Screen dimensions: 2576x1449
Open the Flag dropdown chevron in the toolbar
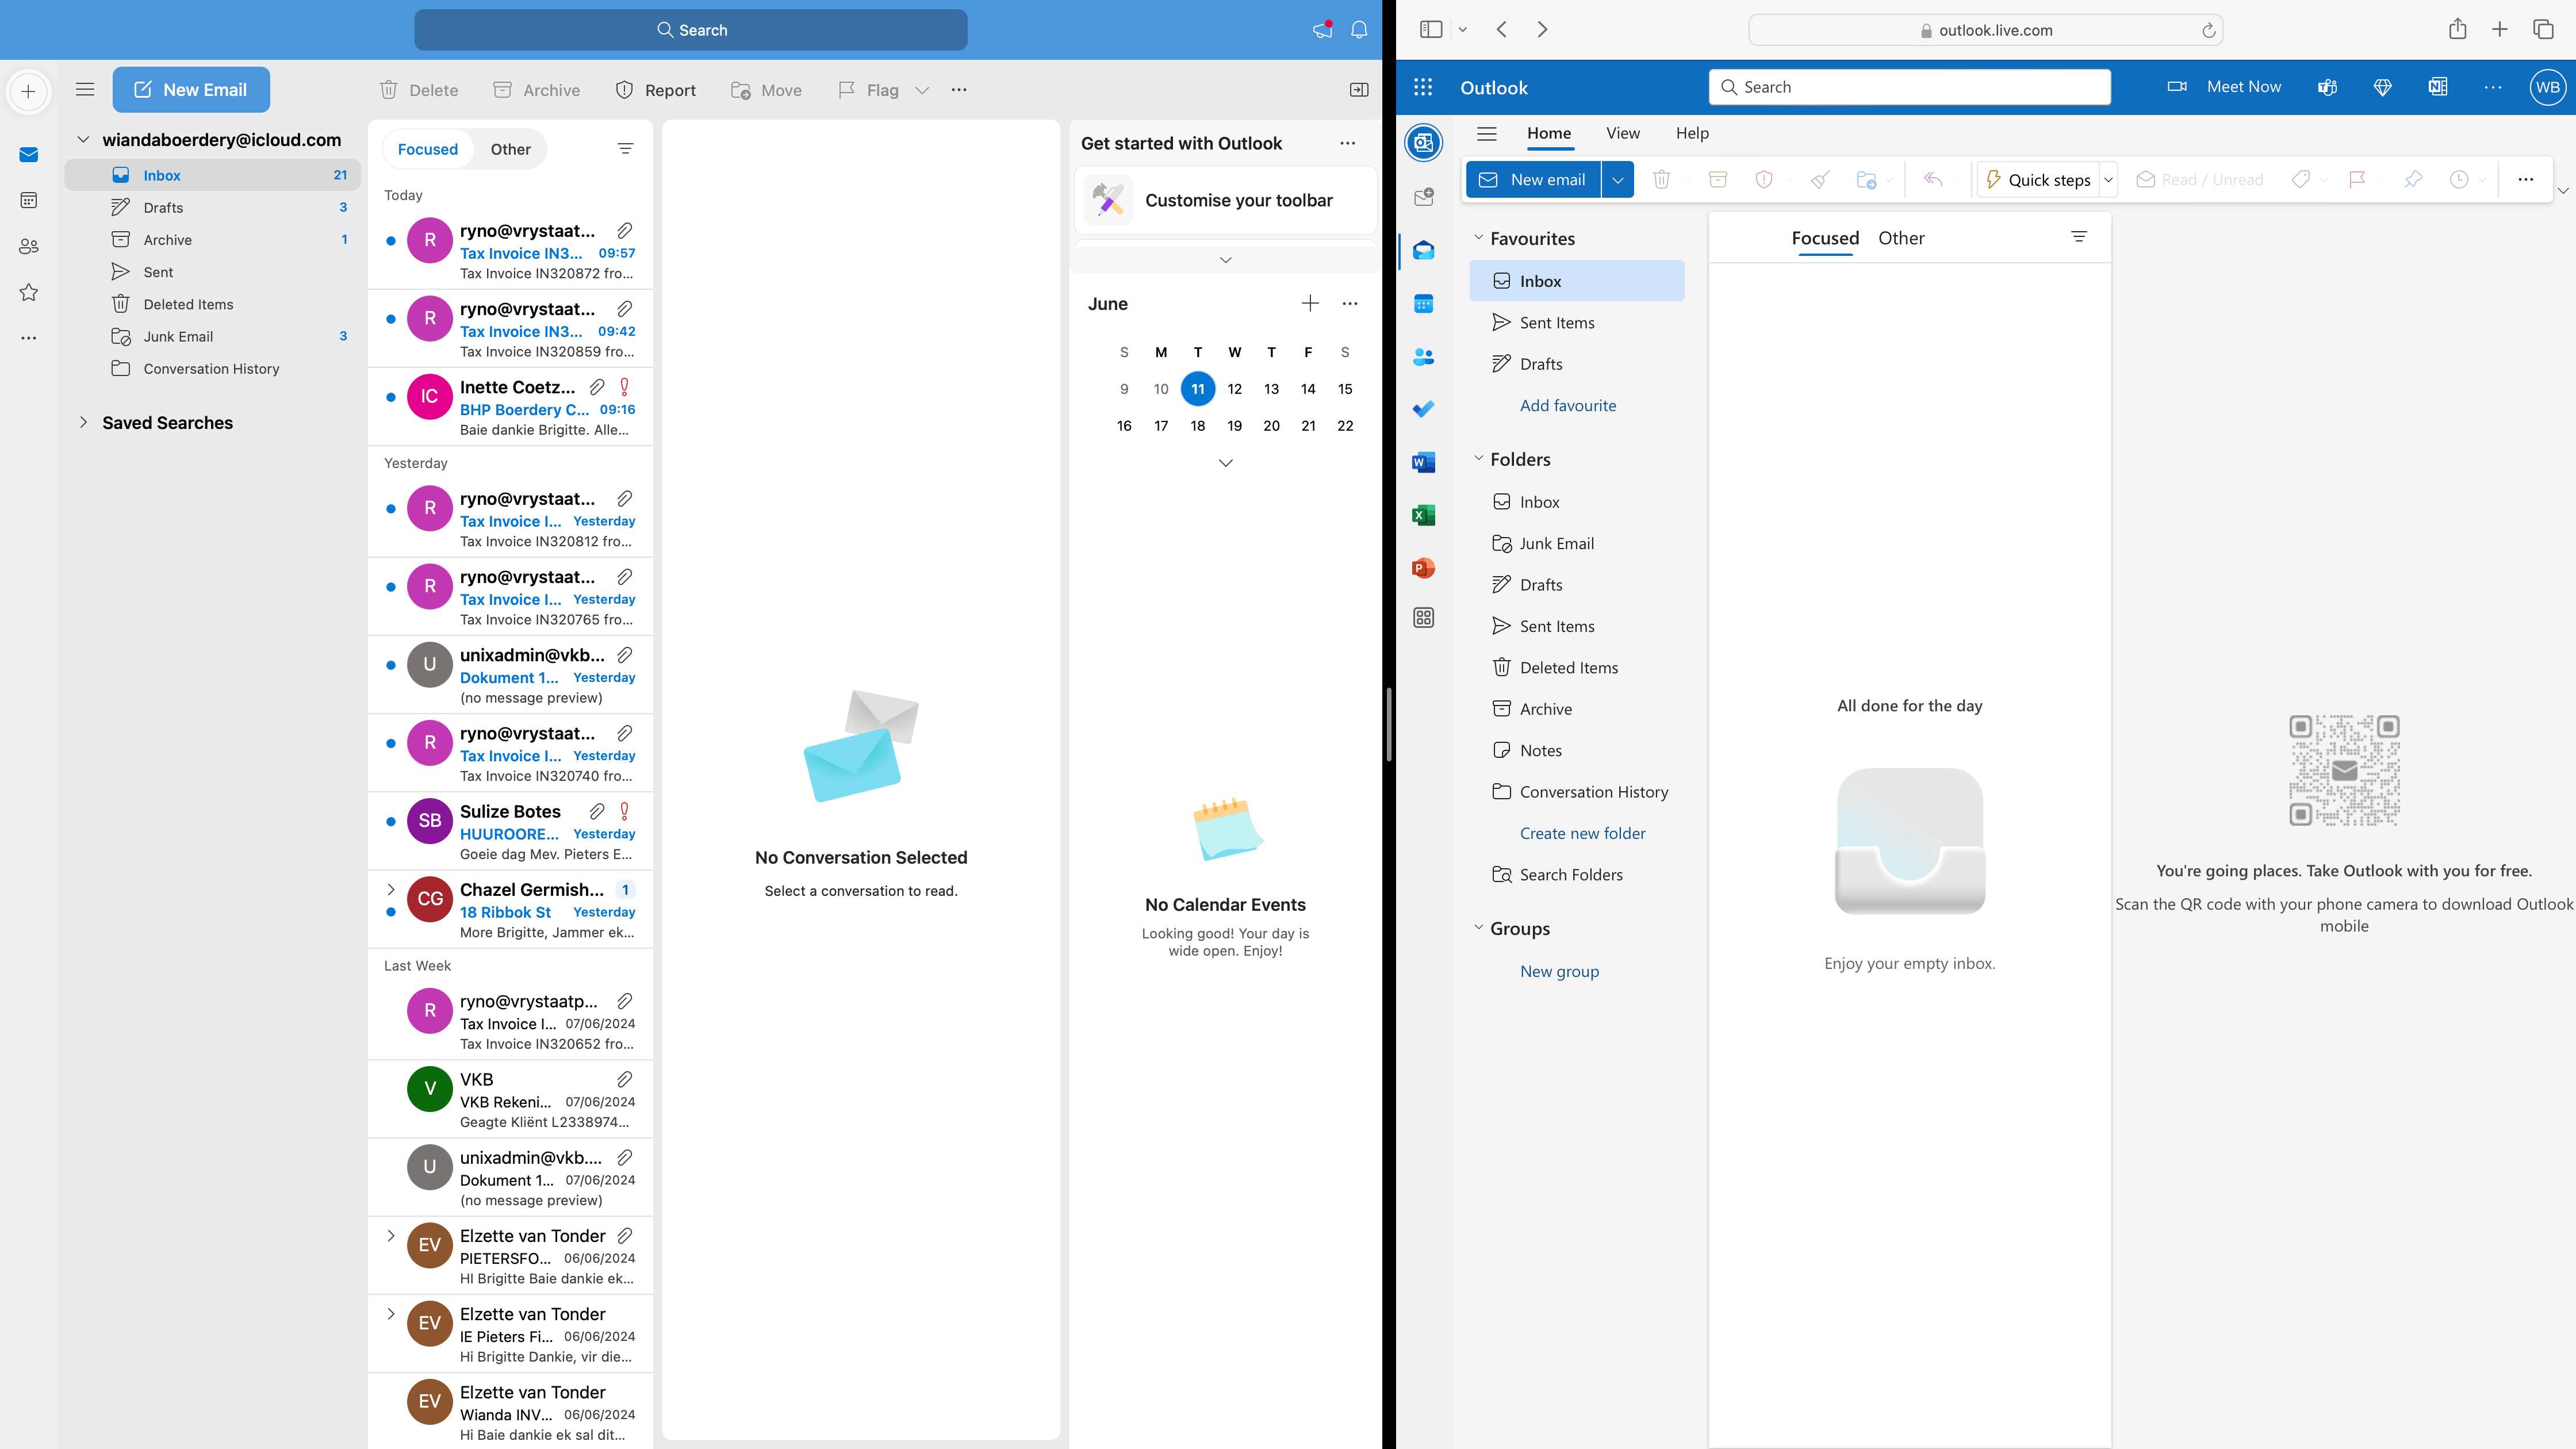pos(922,89)
